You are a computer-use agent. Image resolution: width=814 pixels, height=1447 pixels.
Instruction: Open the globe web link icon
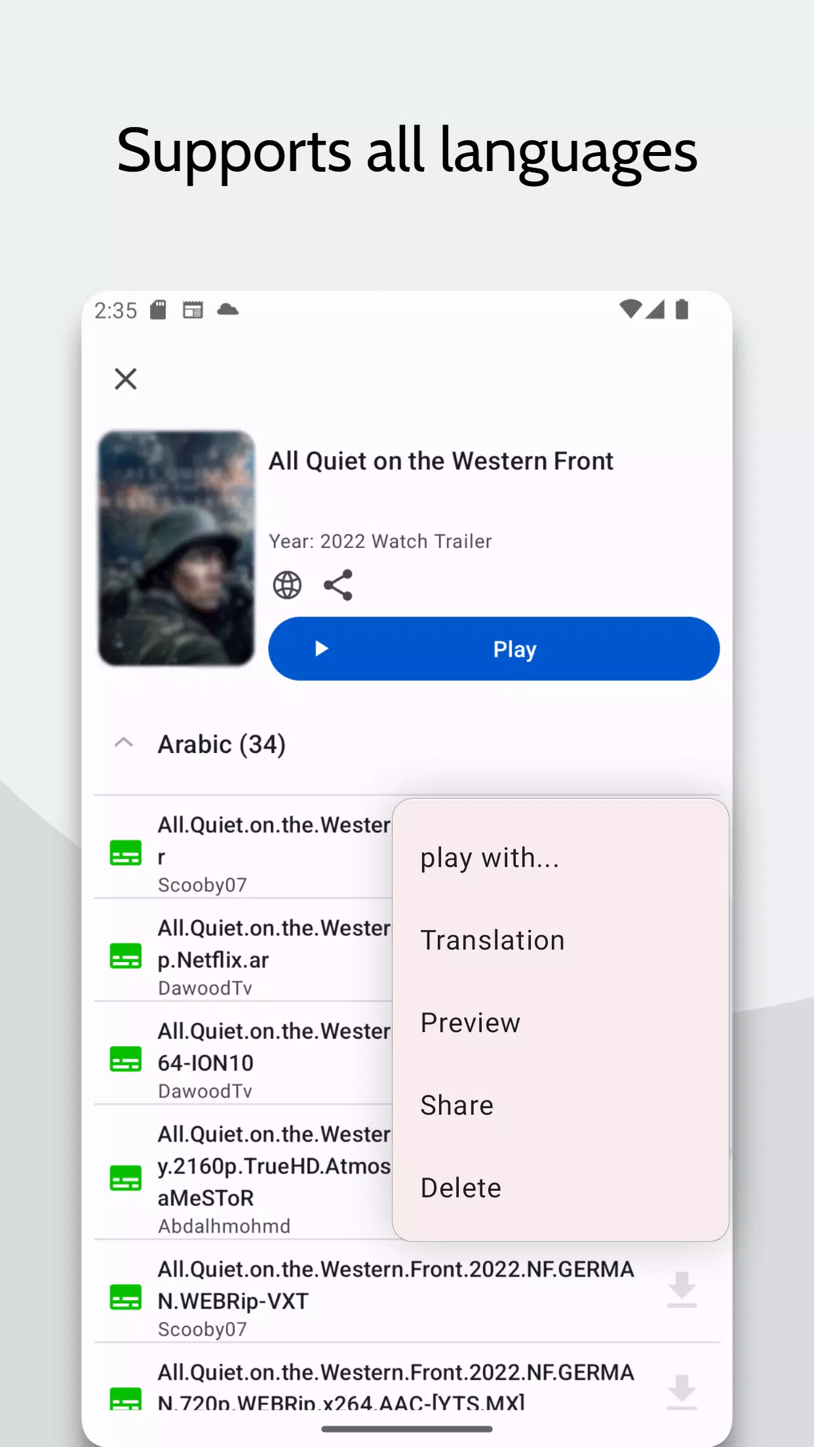(x=287, y=585)
